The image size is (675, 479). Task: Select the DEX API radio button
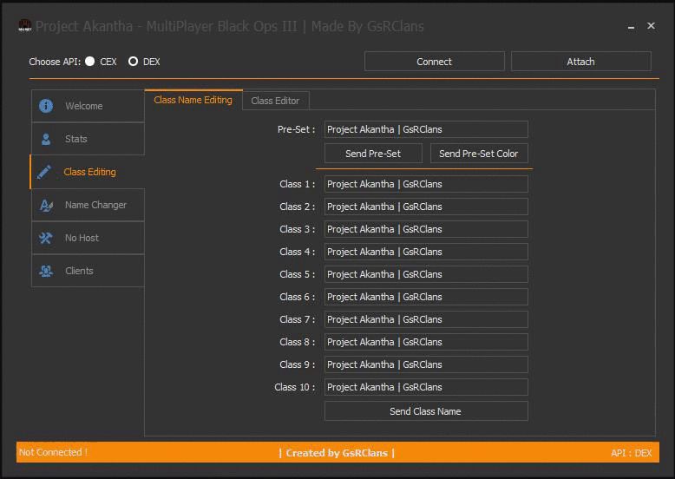pyautogui.click(x=133, y=62)
